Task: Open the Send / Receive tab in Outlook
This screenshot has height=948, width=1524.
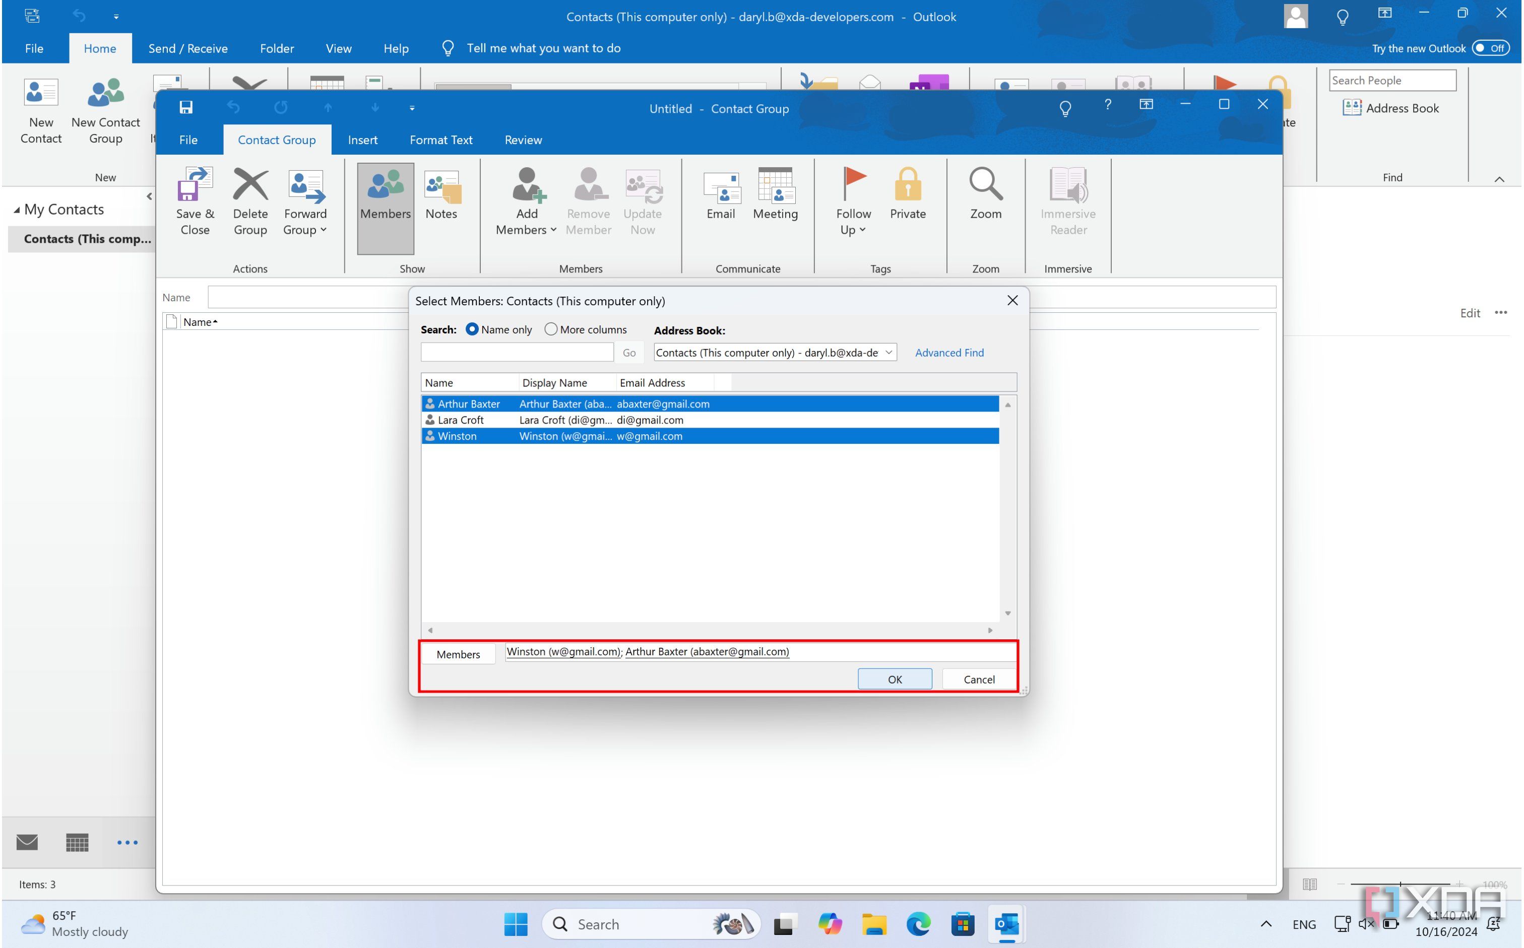Action: coord(187,48)
